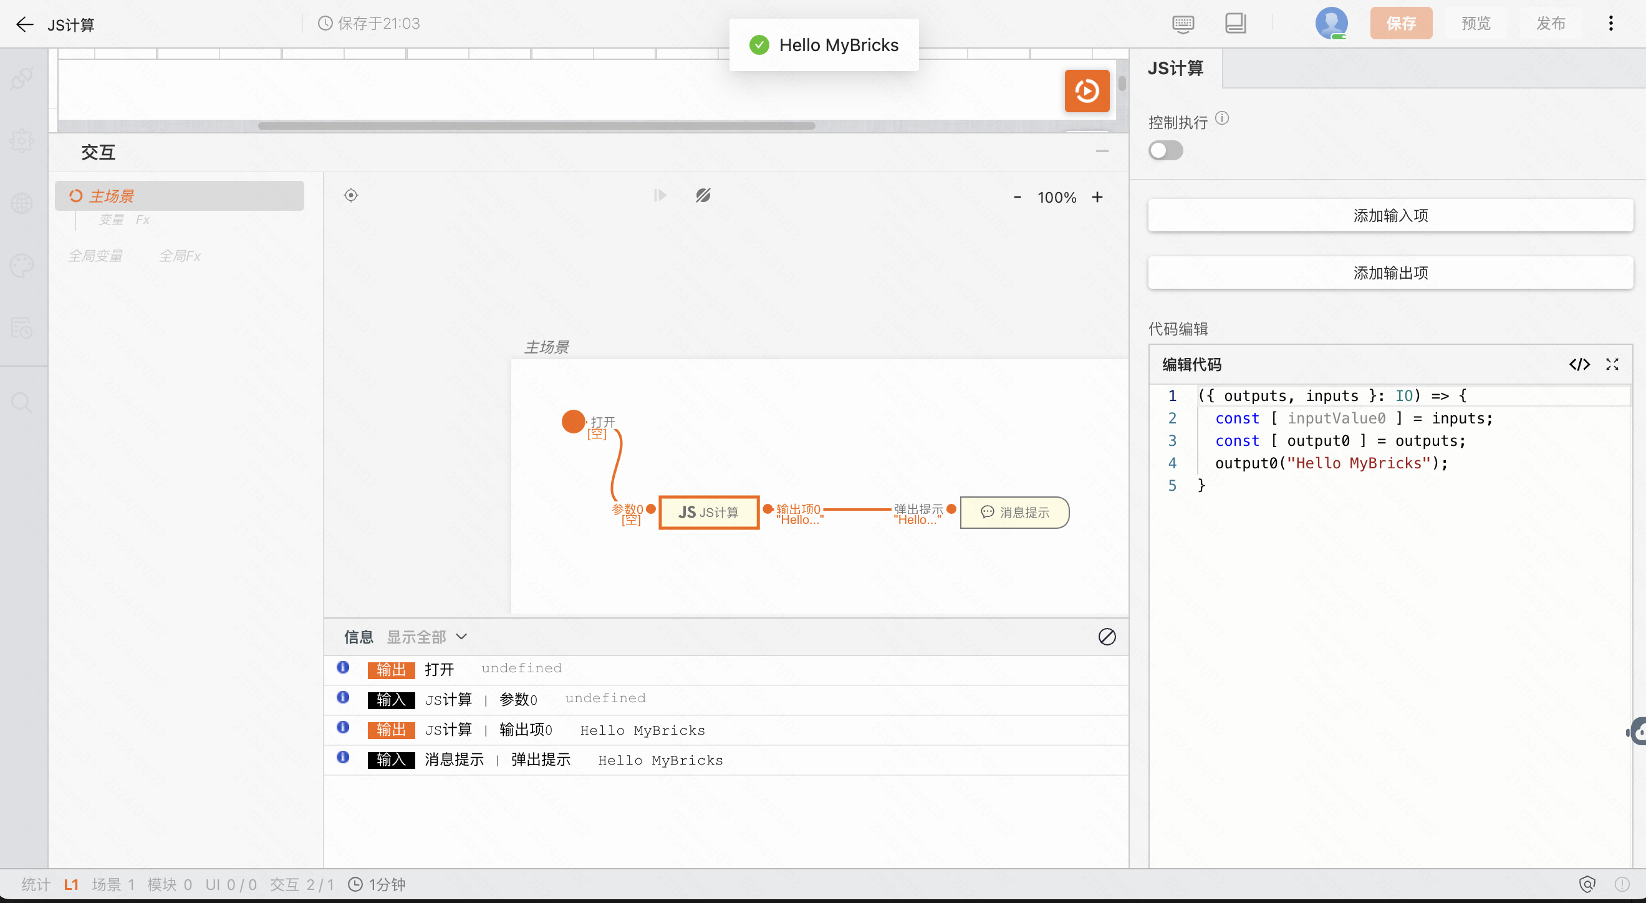The height and width of the screenshot is (903, 1646).
Task: Select the JS计算 node on canvas
Action: pos(709,513)
